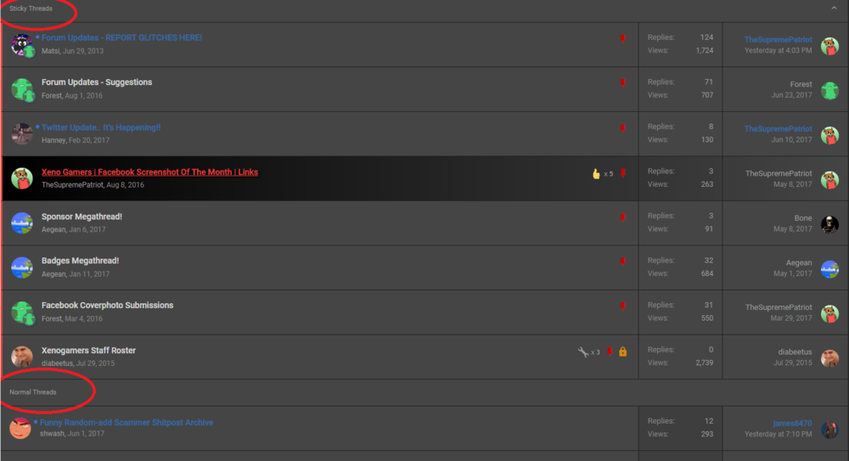This screenshot has width=849, height=461.
Task: Open Facebook Coverphoto Submissions thread
Action: [x=107, y=306]
